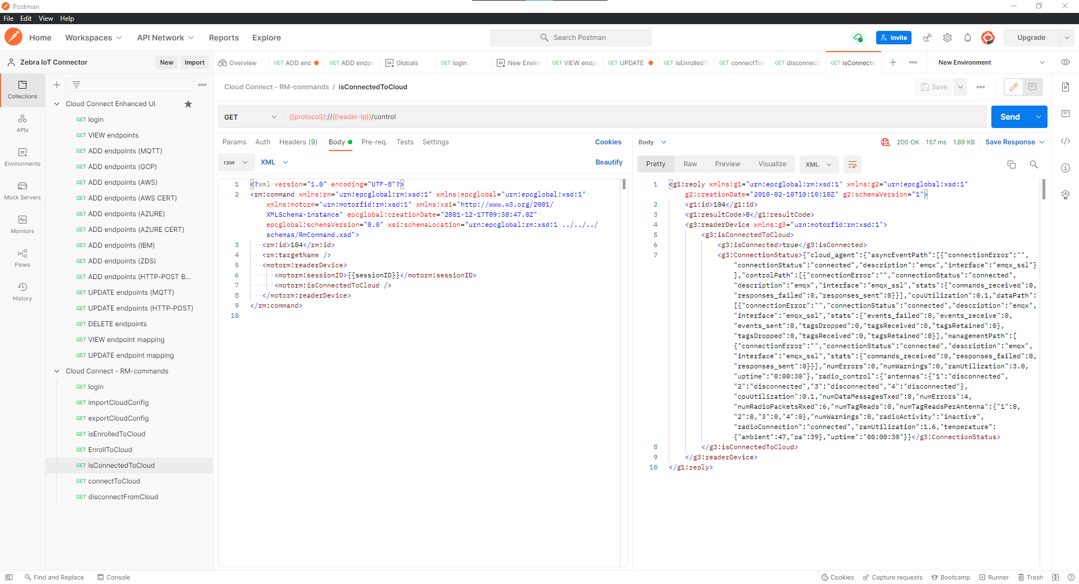Viewport: 1079px width, 584px height.
Task: Click the filter collections icon
Action: point(76,85)
